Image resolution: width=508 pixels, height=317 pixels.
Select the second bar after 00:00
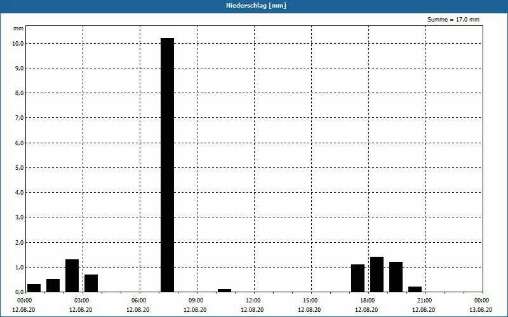click(x=53, y=286)
